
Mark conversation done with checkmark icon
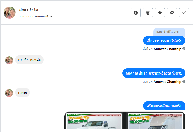(x=184, y=13)
